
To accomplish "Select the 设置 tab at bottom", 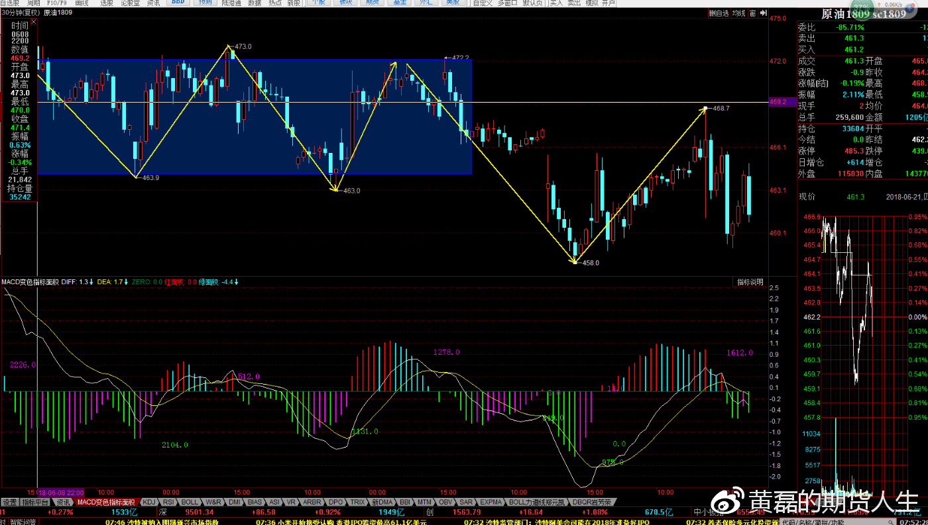I will click(x=9, y=502).
